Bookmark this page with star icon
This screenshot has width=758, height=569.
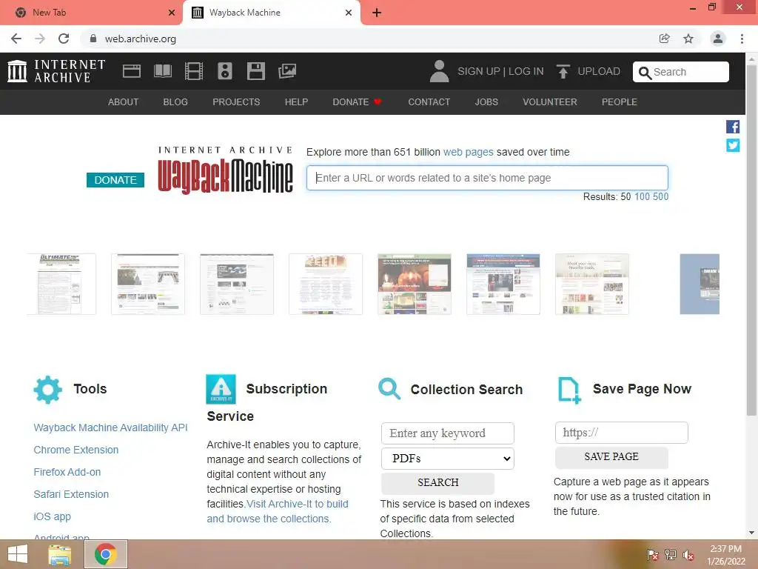[x=688, y=39]
